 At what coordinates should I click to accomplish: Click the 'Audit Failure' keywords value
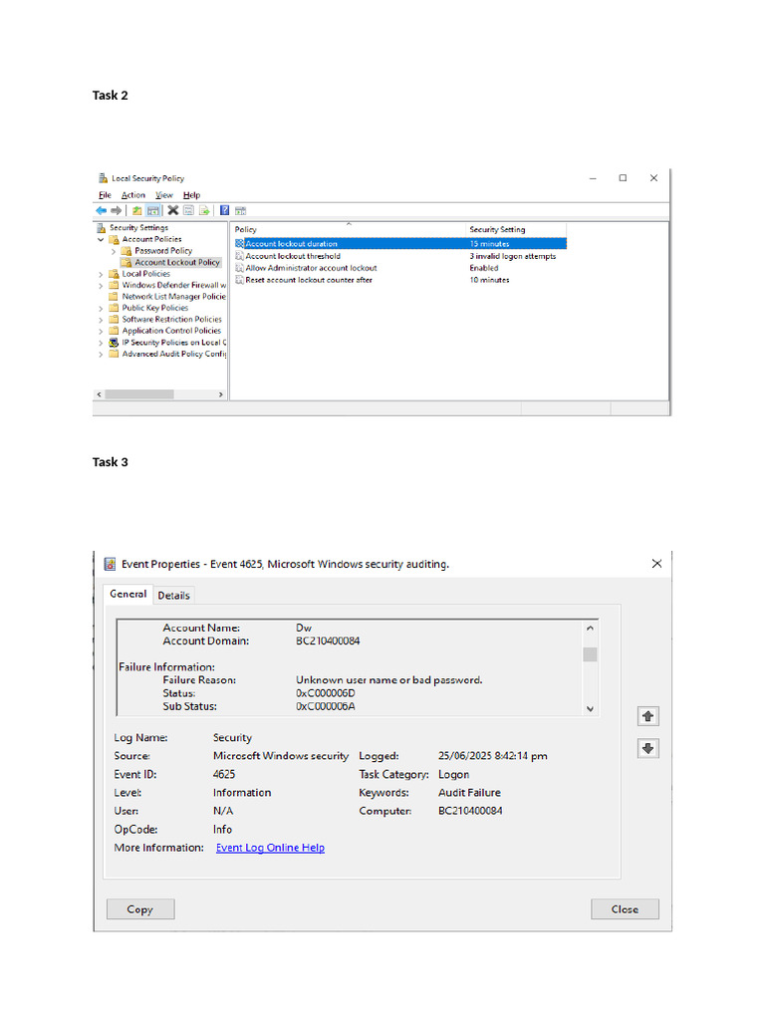[x=470, y=792]
